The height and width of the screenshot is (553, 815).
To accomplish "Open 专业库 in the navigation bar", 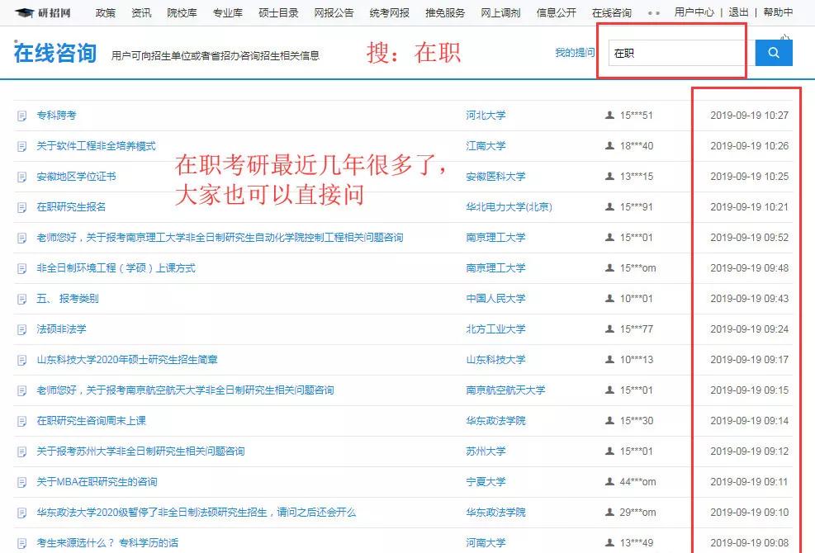I will tap(228, 12).
